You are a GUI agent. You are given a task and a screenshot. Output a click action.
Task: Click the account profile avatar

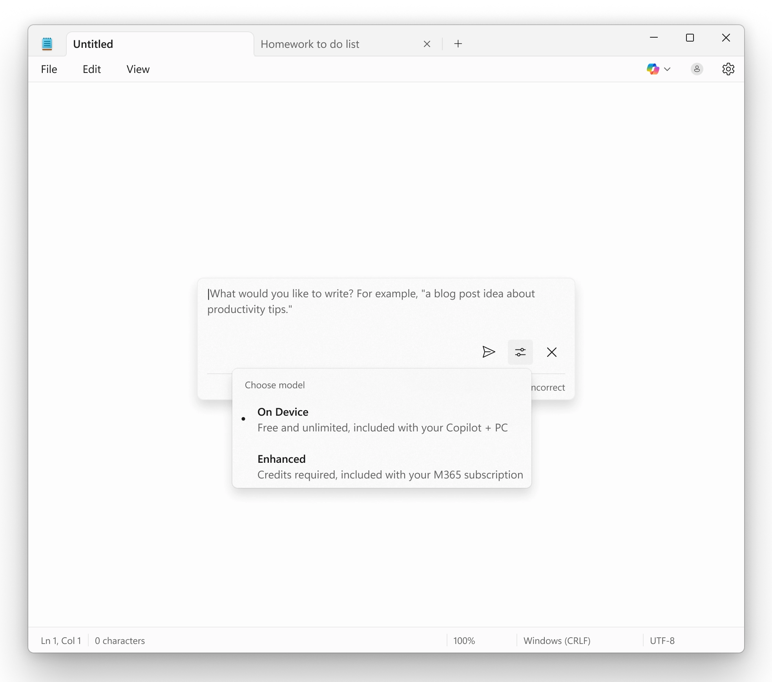point(697,69)
